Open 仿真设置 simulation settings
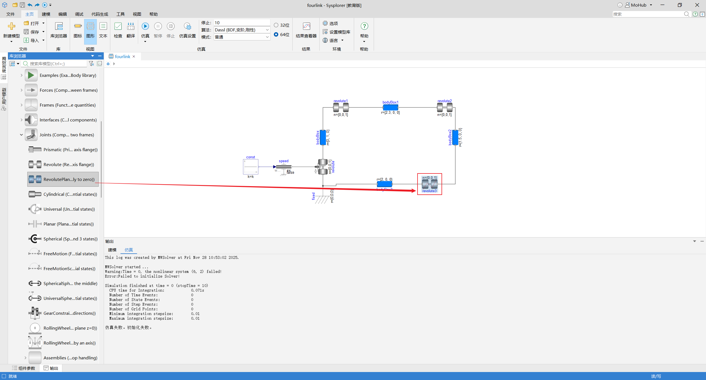Viewport: 706px width, 380px height. click(x=188, y=30)
